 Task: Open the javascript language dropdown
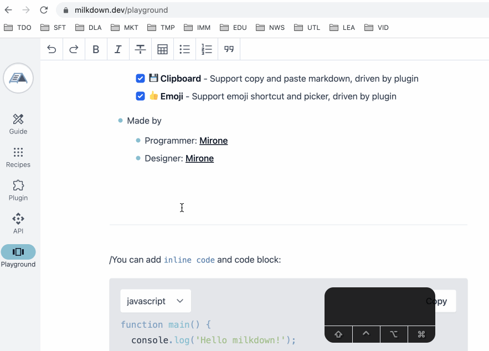tap(155, 301)
